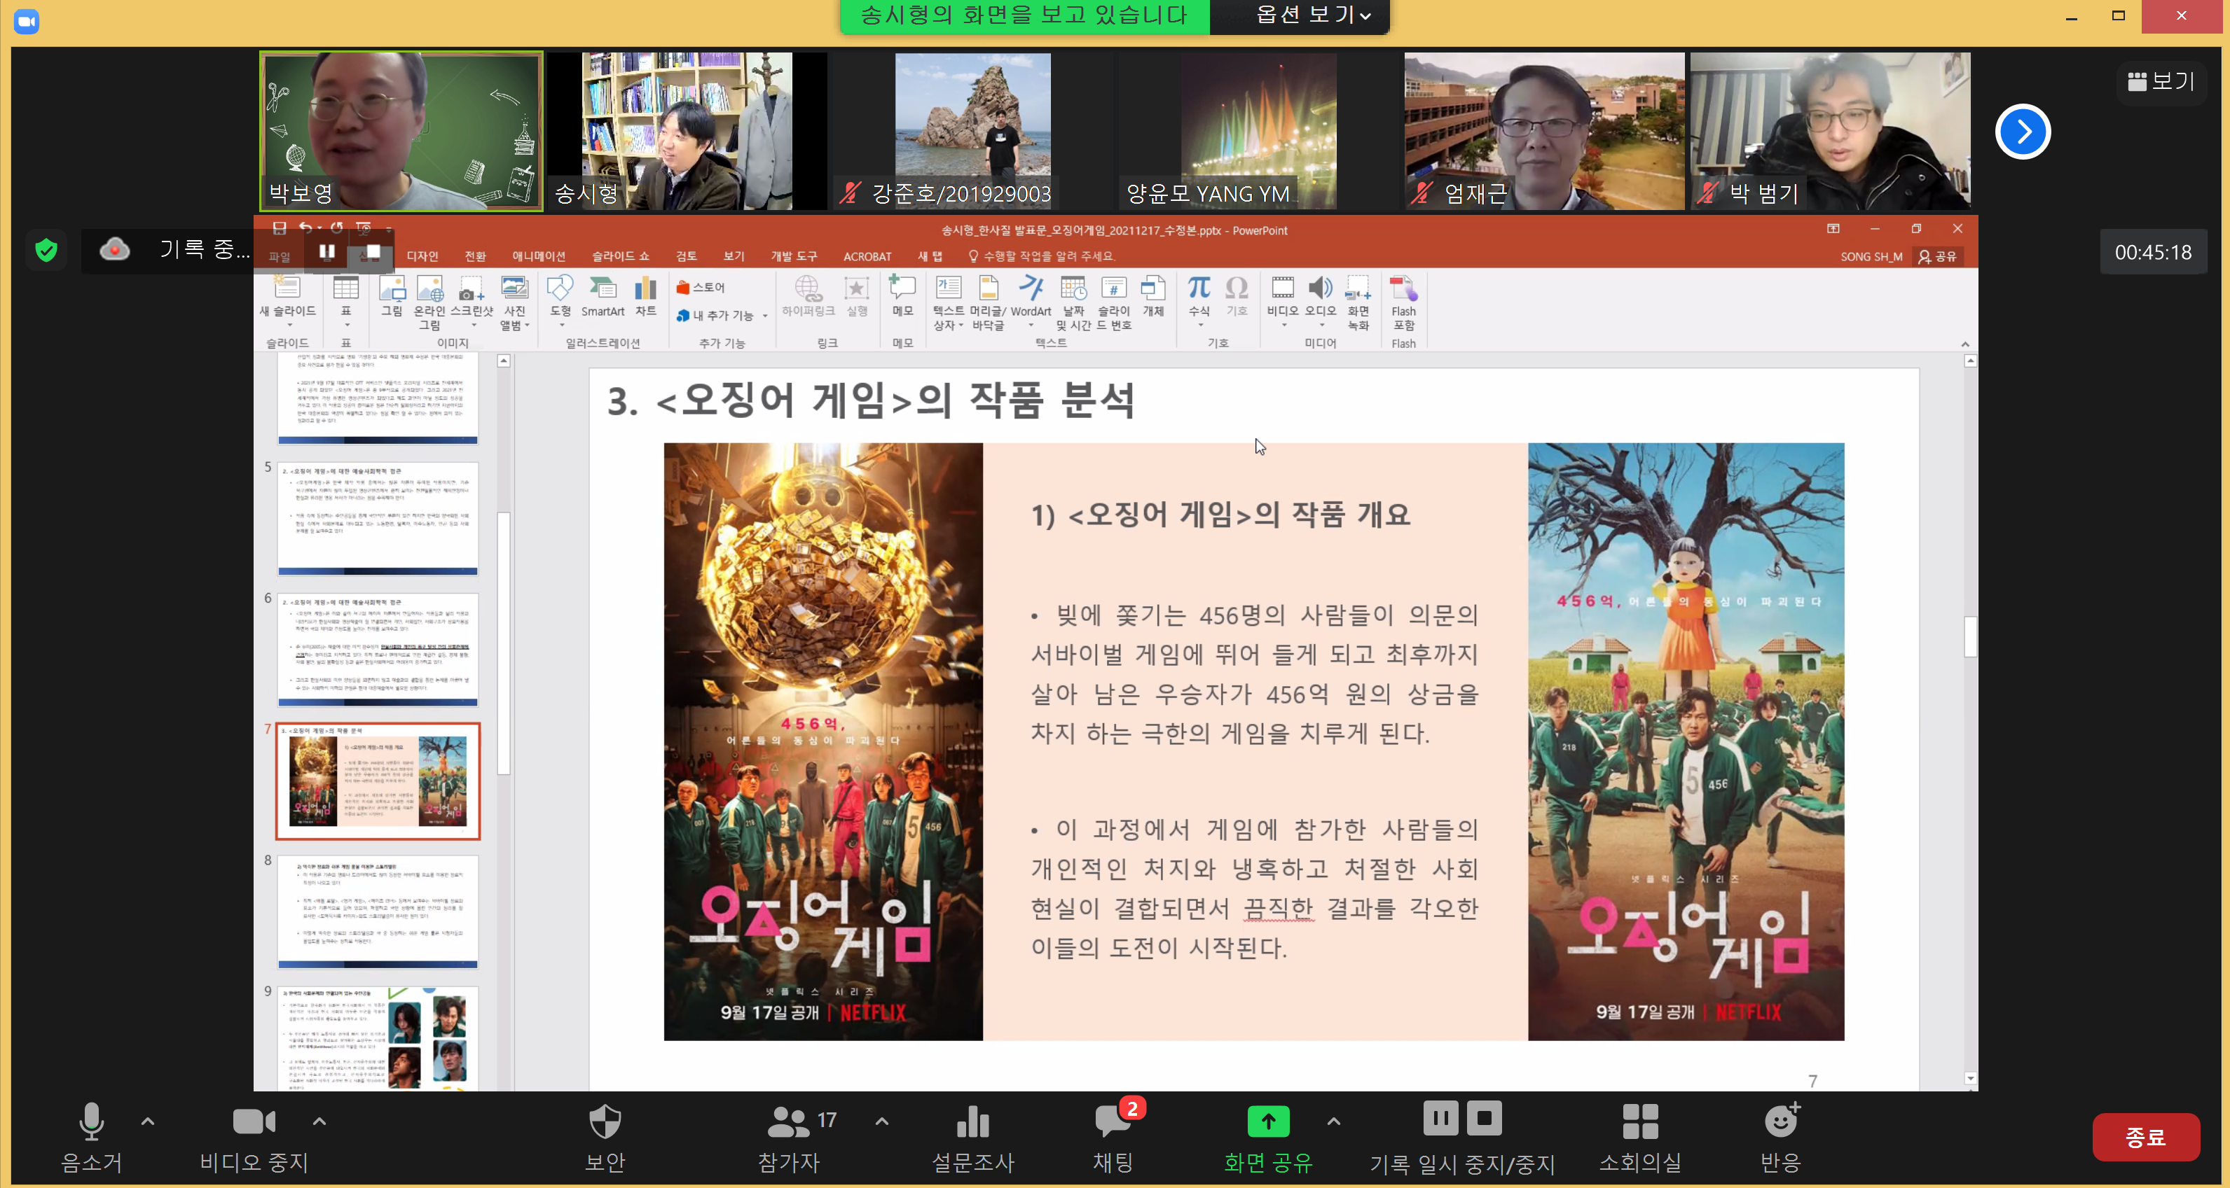Add a comment with 메모 icon
This screenshot has height=1188, width=2230.
click(x=903, y=296)
